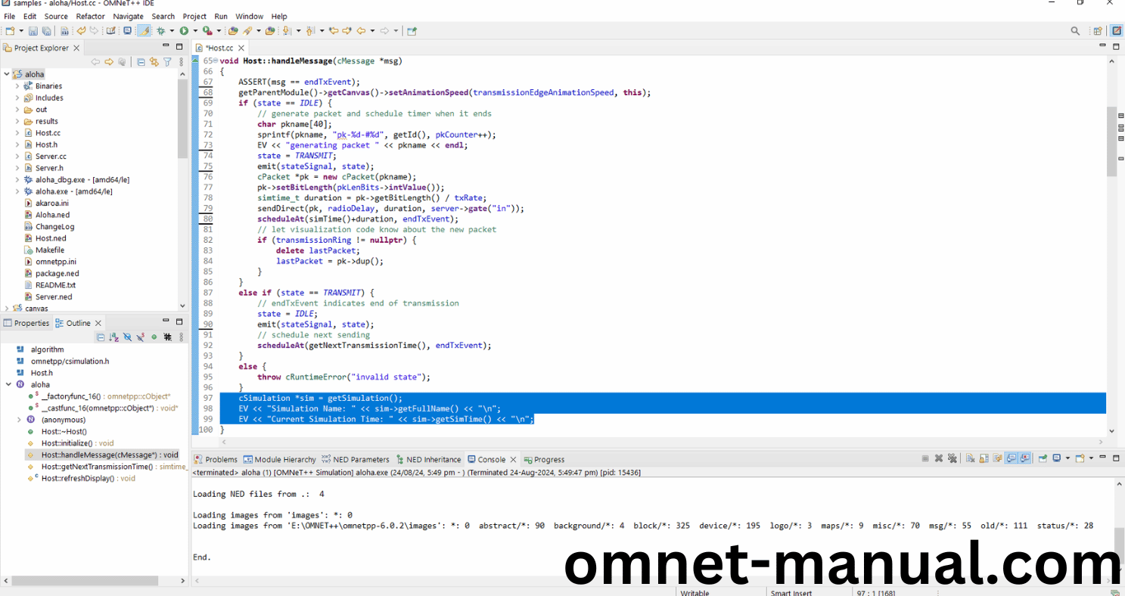Toggle Link with Editor in Project Explorer
The width and height of the screenshot is (1125, 596).
pos(154,62)
